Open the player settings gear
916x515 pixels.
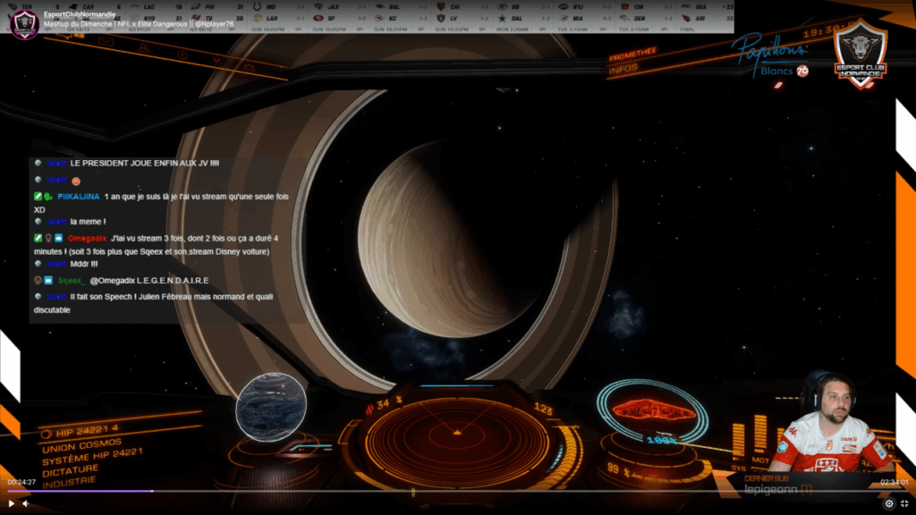(x=889, y=503)
